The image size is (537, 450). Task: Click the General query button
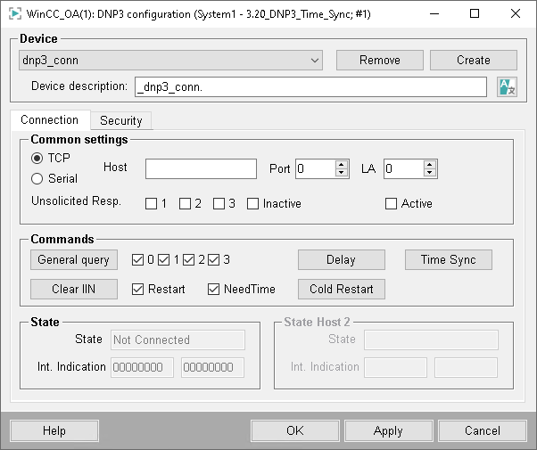73,260
